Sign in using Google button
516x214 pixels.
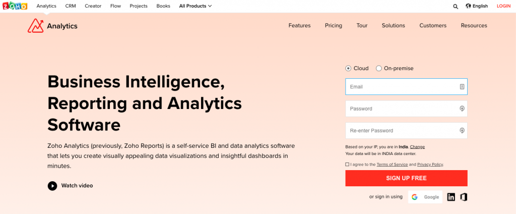click(425, 197)
